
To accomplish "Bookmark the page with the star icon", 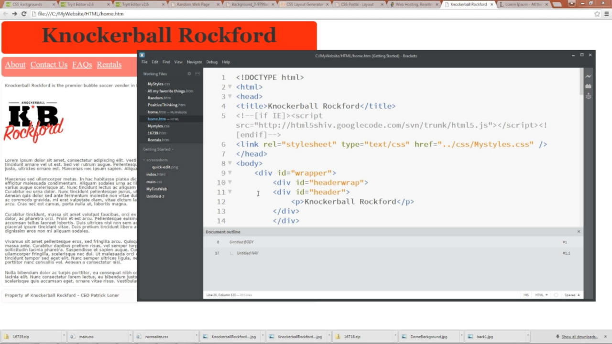I will click(597, 14).
